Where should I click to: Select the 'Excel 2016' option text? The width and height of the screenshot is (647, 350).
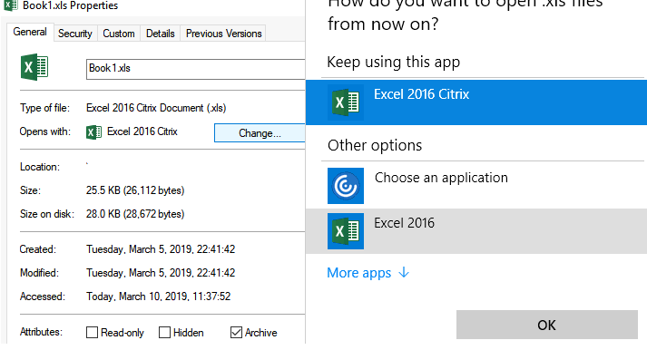click(x=405, y=223)
